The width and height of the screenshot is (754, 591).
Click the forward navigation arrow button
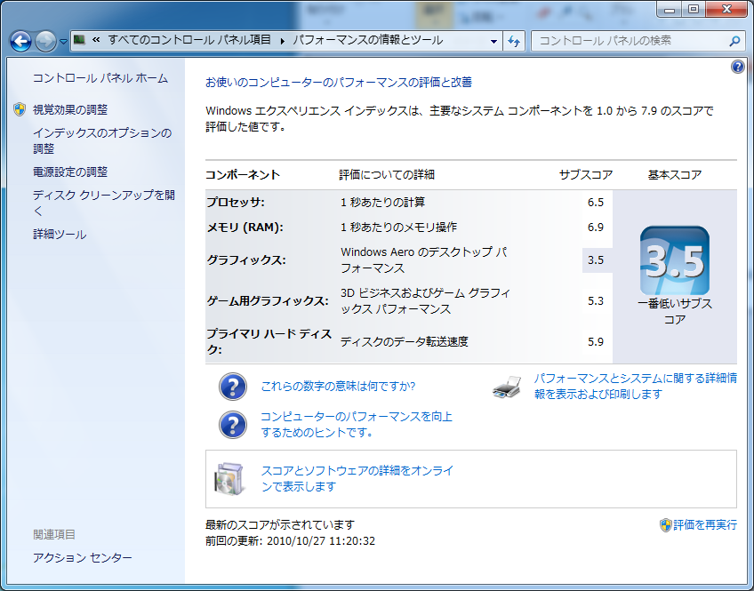coord(46,41)
